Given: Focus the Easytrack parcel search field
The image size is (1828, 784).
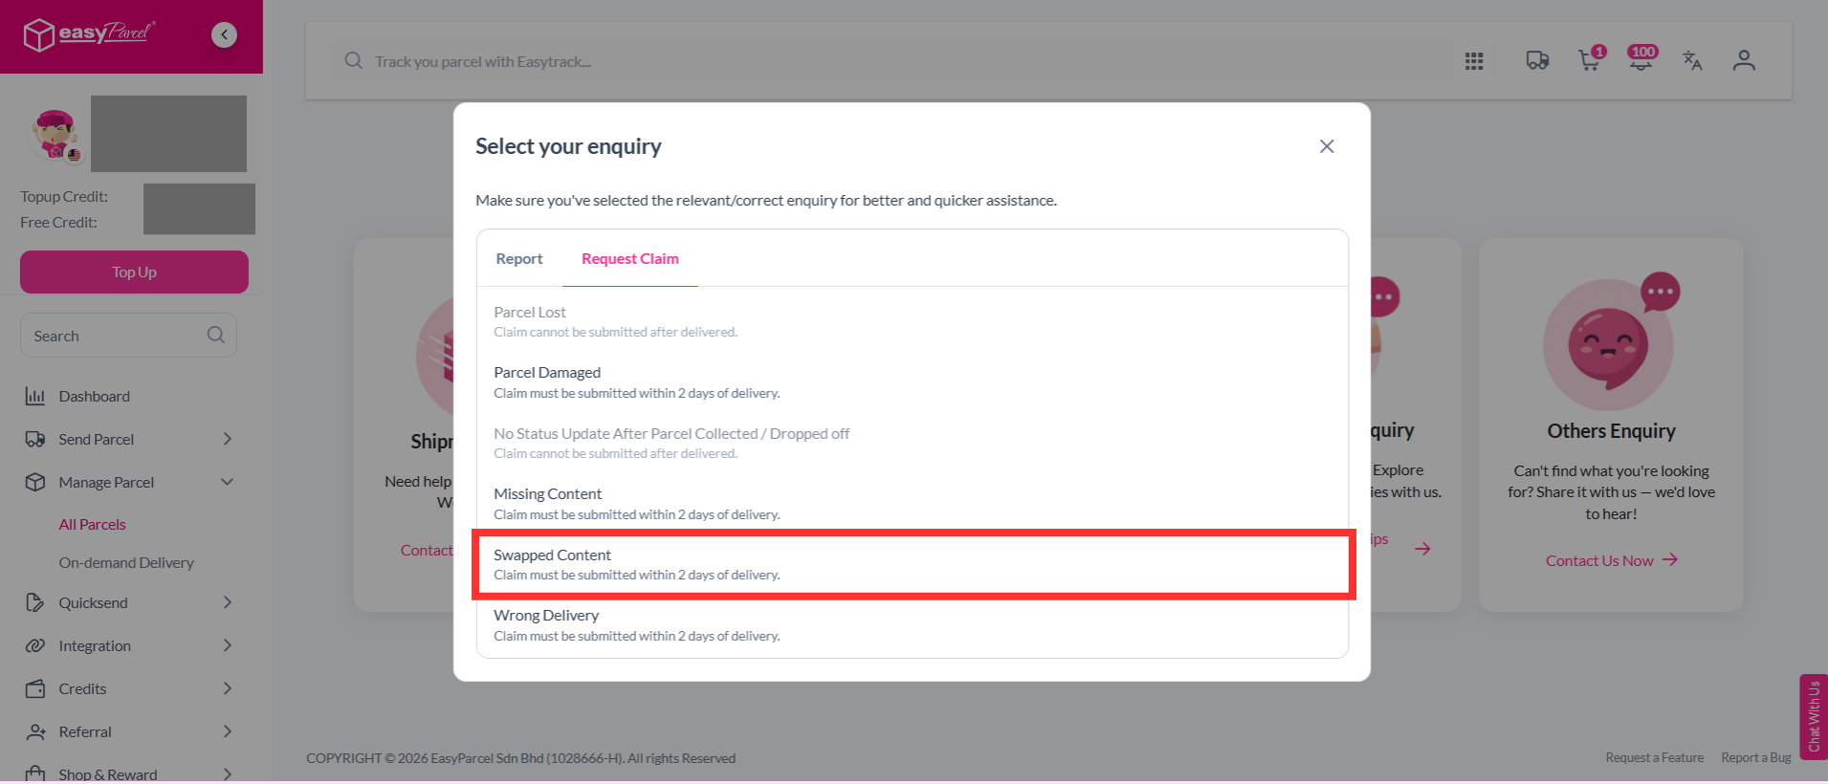Looking at the screenshot, I should 890,61.
